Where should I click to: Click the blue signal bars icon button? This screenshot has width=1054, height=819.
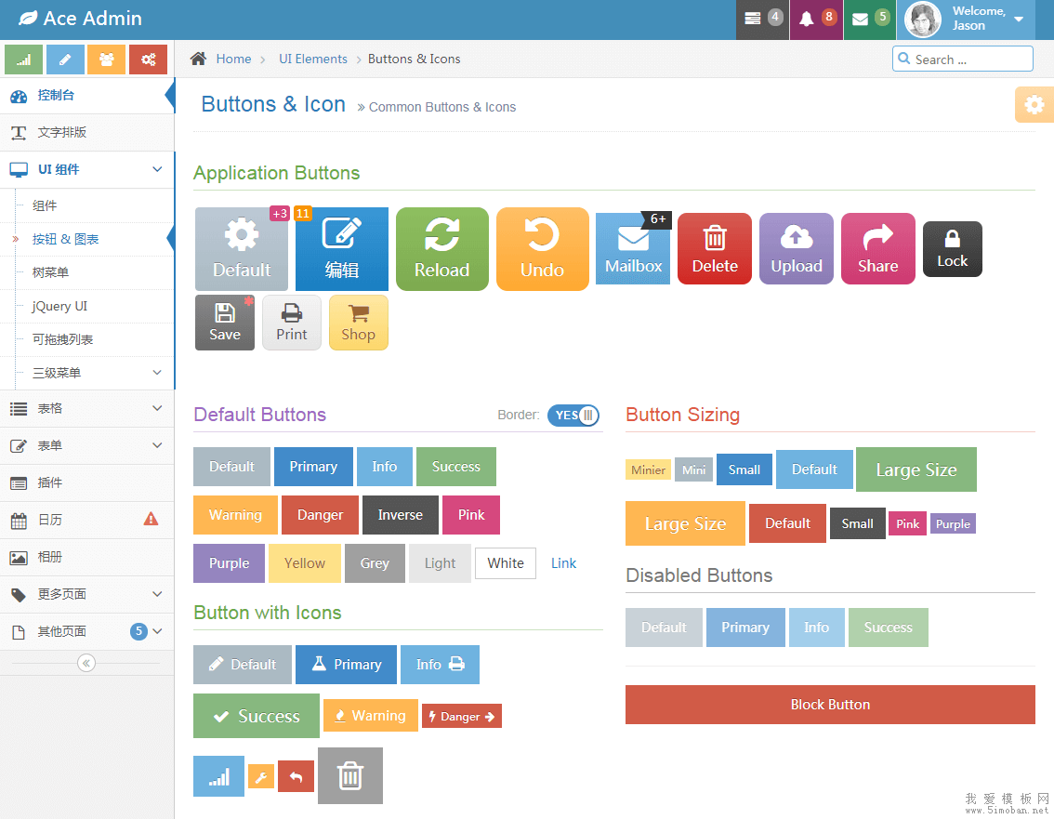click(218, 776)
